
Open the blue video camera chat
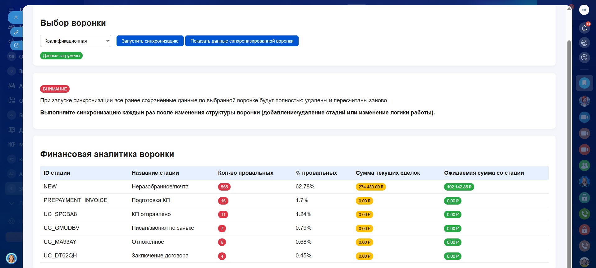tap(584, 117)
